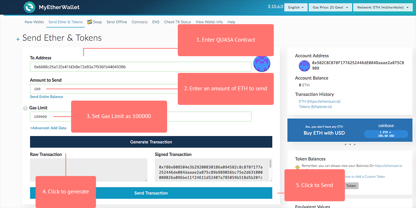Open the Gas Price dropdown
The height and width of the screenshot is (208, 416).
pos(330,7)
